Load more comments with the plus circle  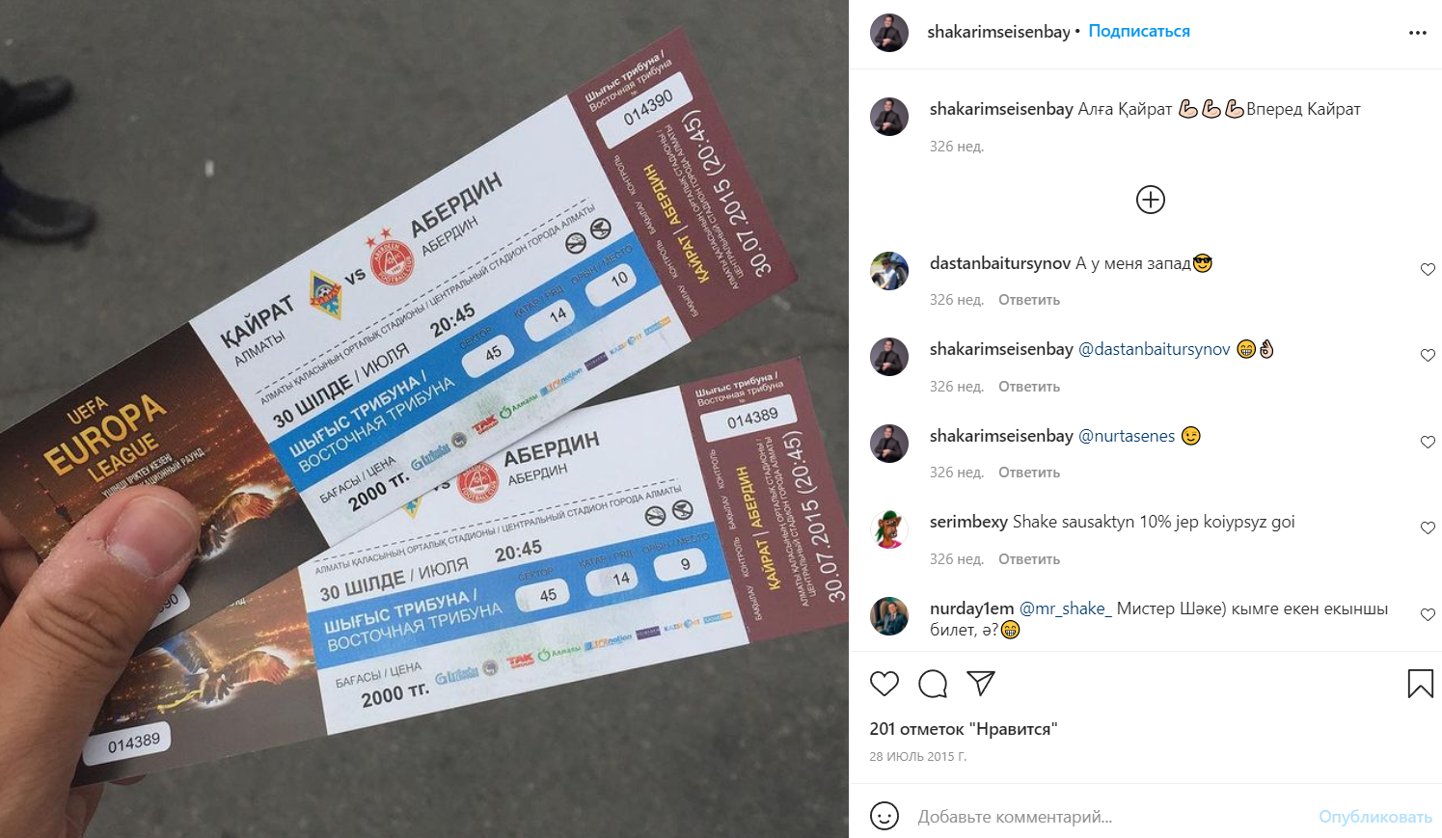1151,200
